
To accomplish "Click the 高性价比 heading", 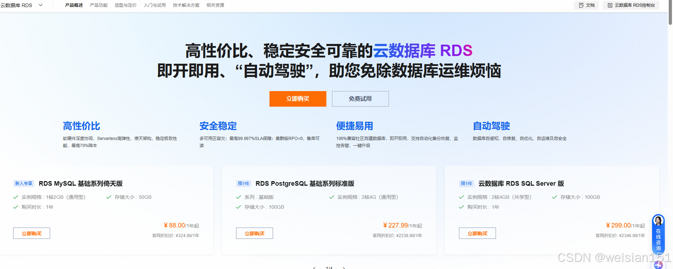I will (x=81, y=126).
